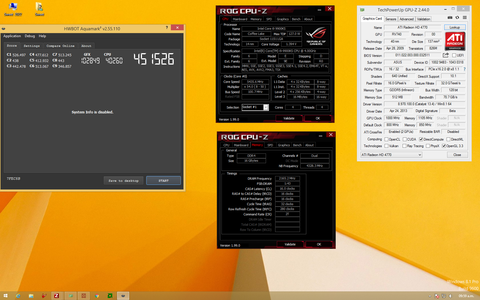Switch to the Advanced tab in GPU-Z
Image resolution: width=480 pixels, height=300 pixels.
406,19
